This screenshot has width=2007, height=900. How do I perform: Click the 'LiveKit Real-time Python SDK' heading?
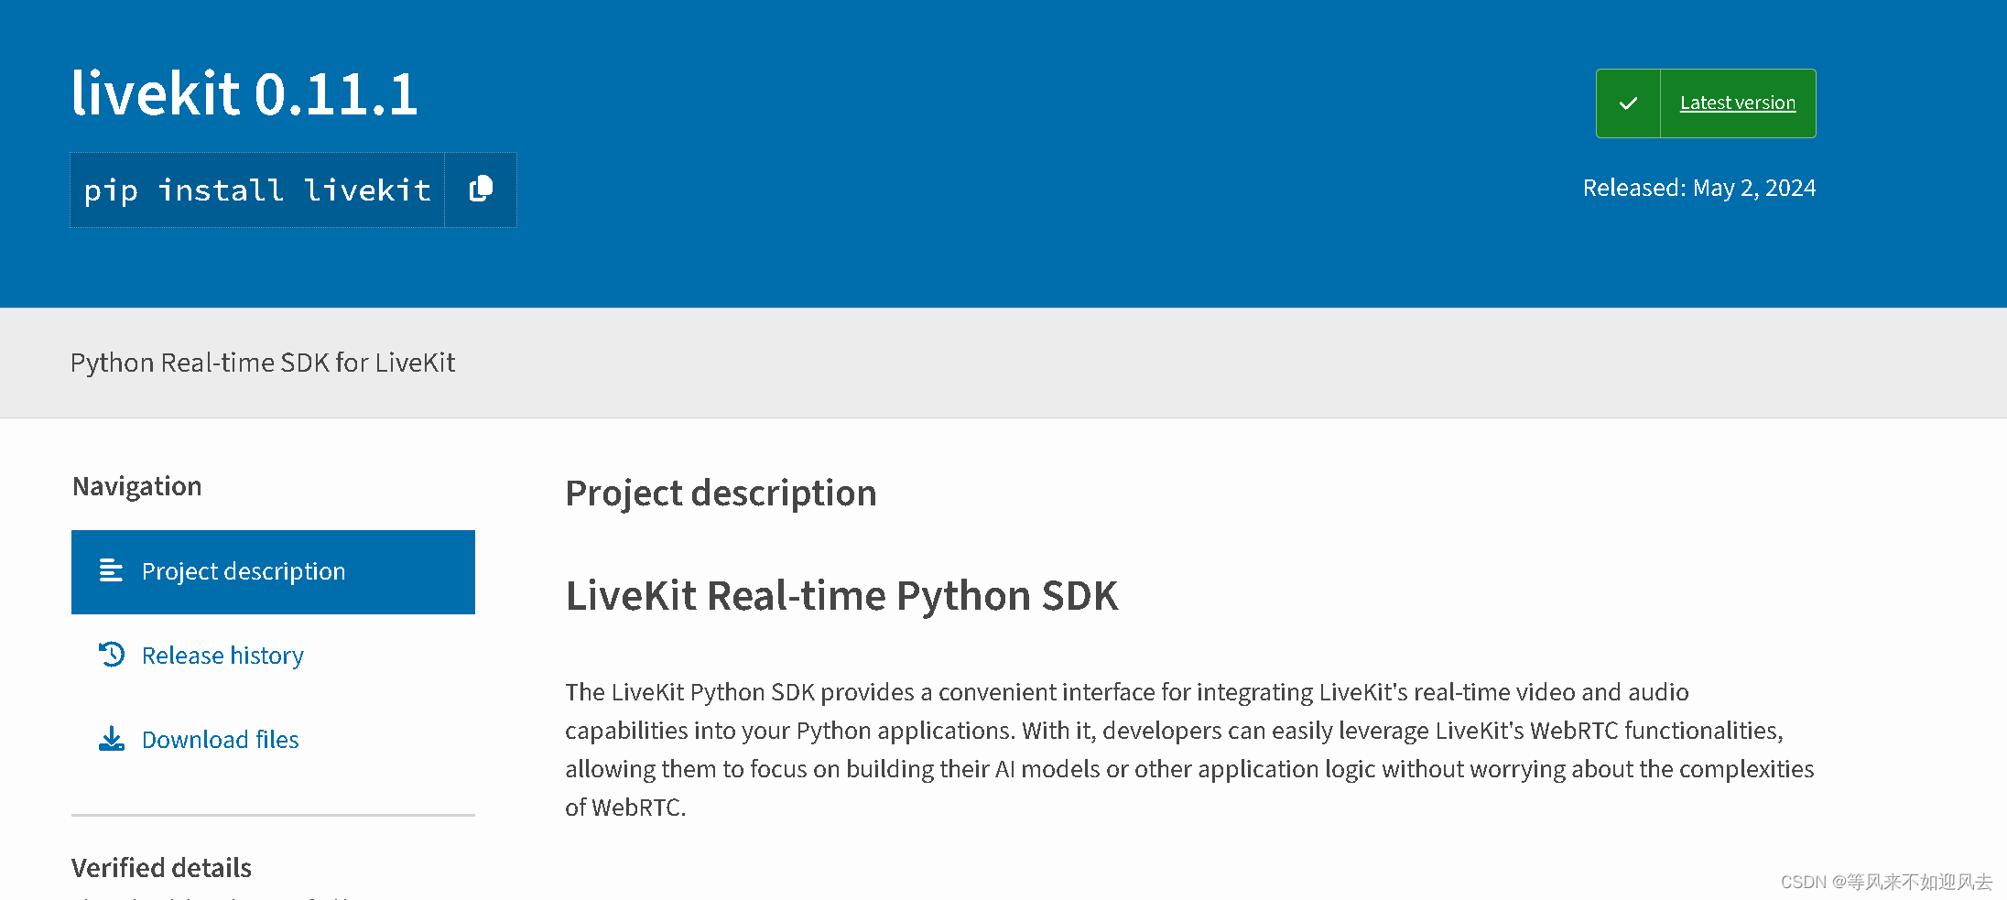(x=841, y=595)
